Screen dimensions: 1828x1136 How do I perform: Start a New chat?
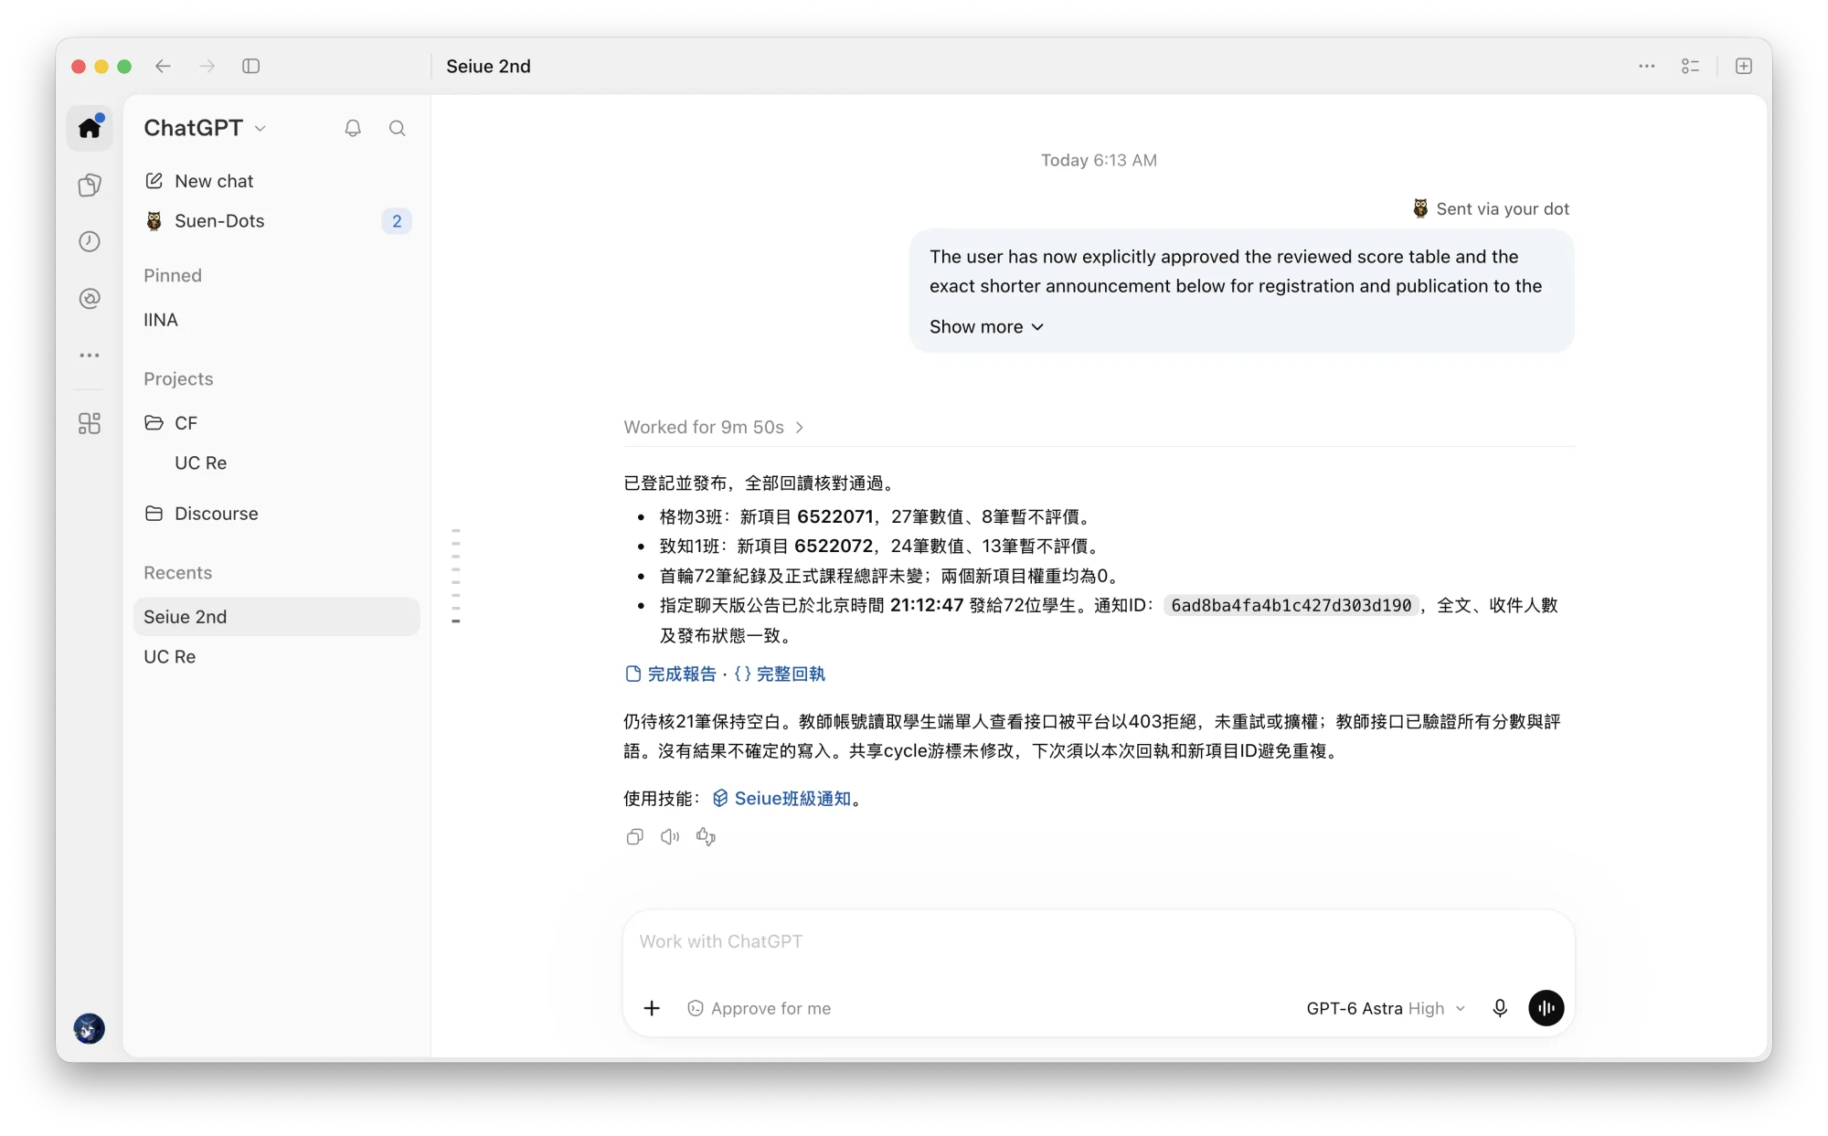[277, 181]
